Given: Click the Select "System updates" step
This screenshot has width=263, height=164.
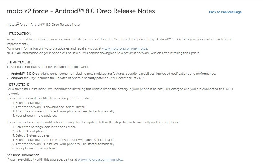Looking at the screenshot, I should 33,135.
